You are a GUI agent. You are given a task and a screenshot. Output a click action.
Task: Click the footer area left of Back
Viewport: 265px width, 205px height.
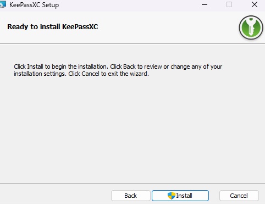coord(55,195)
